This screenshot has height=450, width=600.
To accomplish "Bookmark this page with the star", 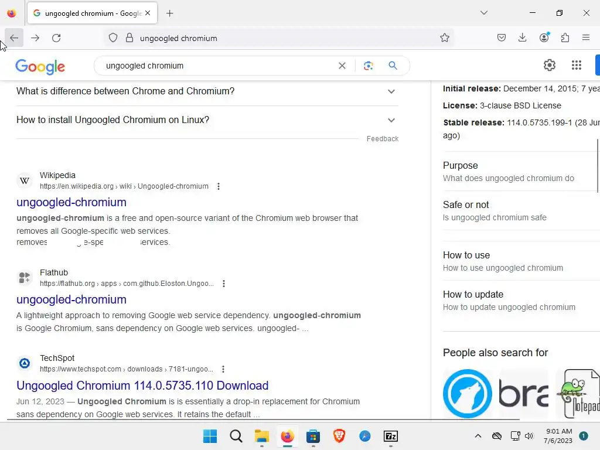I will tap(444, 38).
